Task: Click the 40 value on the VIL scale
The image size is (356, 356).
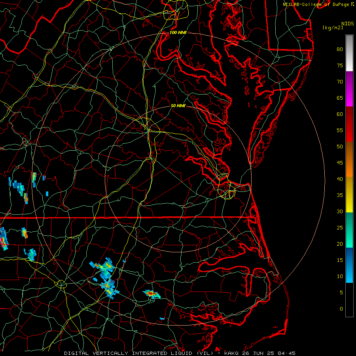Action: (340, 179)
